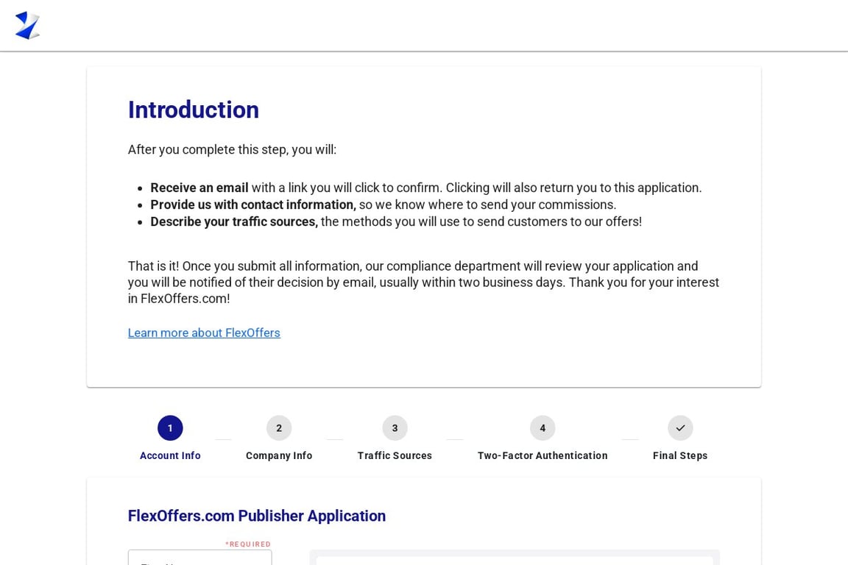Click the FlexOffers.com Publisher Application heading
This screenshot has width=848, height=565.
pyautogui.click(x=256, y=516)
